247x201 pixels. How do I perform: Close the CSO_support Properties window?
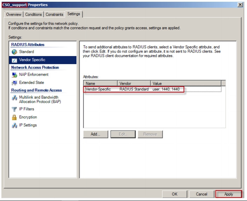(240, 5)
